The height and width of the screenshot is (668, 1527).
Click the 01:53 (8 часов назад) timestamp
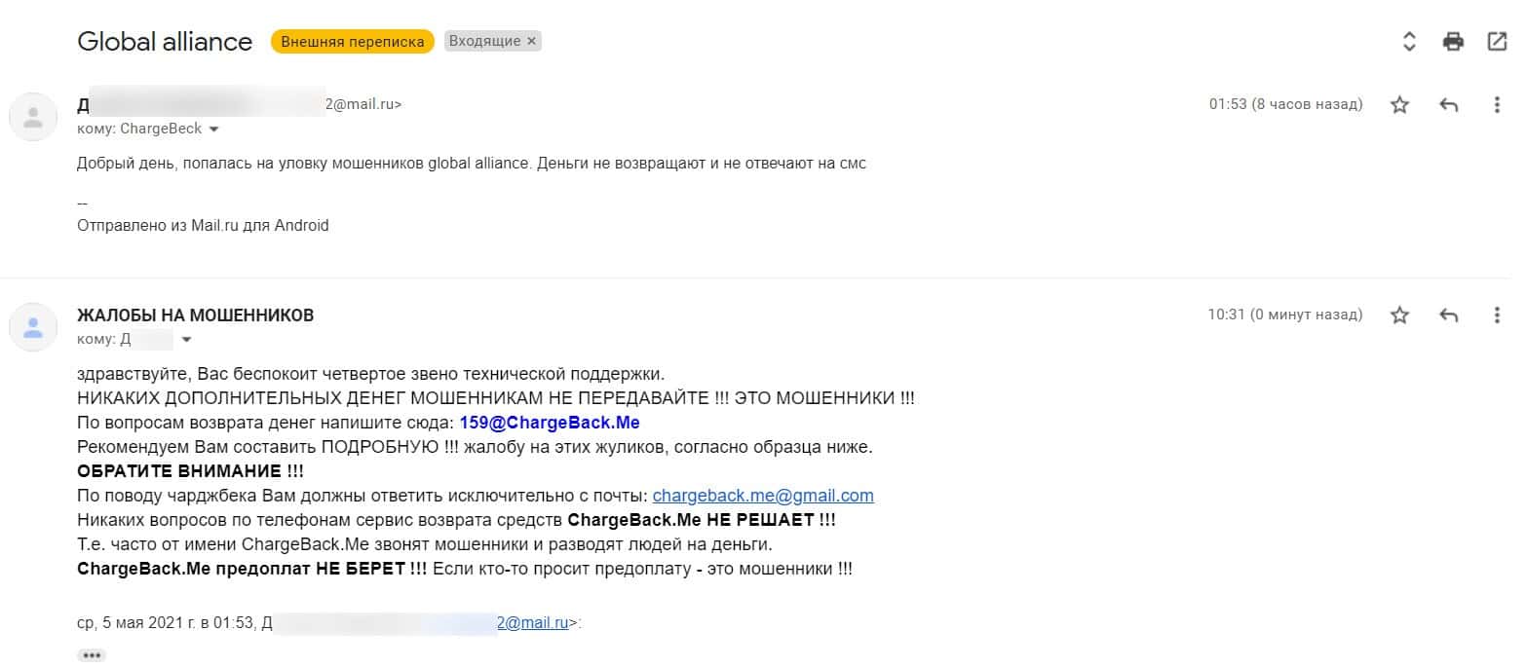coord(1285,104)
